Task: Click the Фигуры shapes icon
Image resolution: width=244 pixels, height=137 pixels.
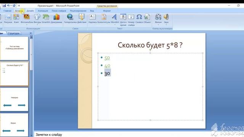Action: tap(37, 17)
